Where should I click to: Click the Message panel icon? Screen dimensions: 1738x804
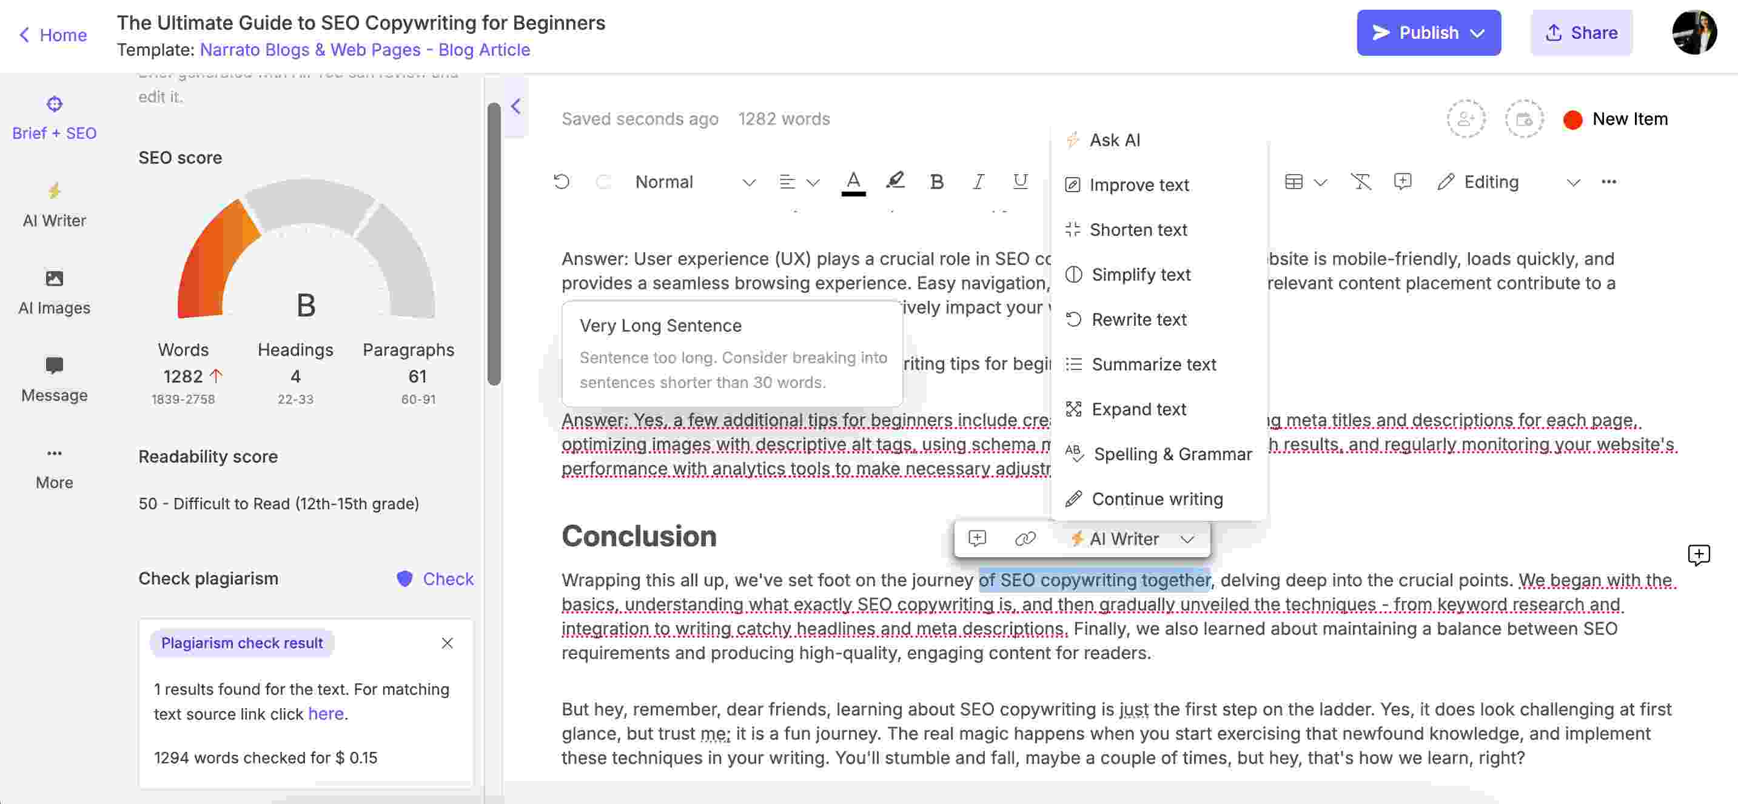click(x=53, y=367)
